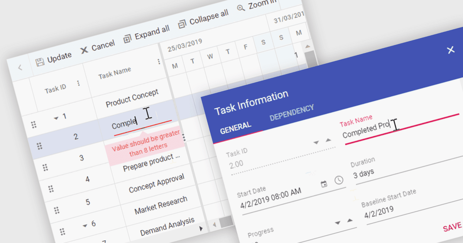Increase Progress with up spinner

(350, 220)
